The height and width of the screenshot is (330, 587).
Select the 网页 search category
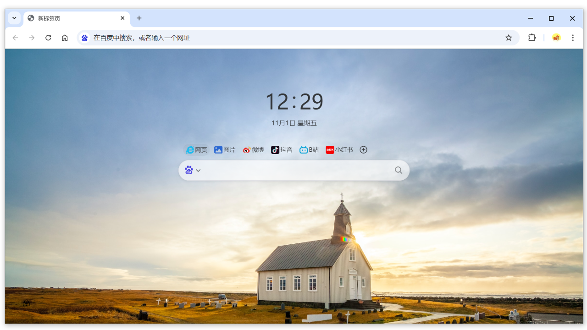[x=197, y=150]
